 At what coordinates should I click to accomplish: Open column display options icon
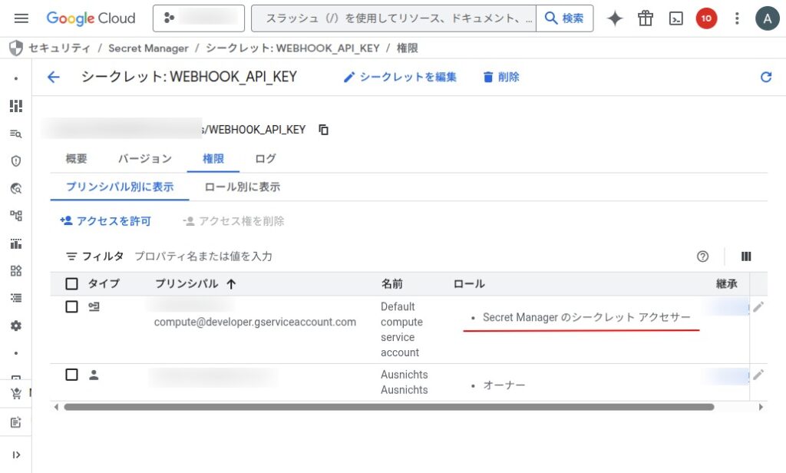click(x=746, y=256)
